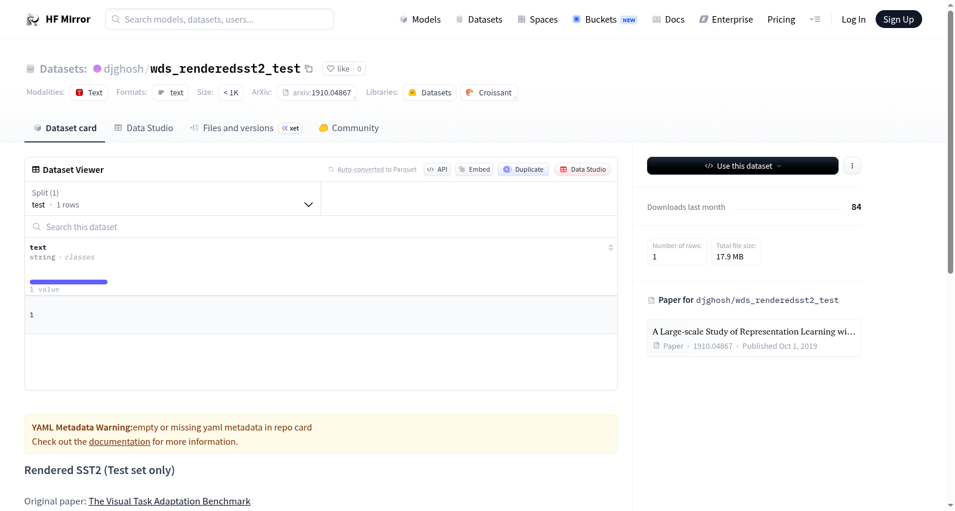Open the API button in viewer
This screenshot has height=511, width=955.
tap(438, 169)
